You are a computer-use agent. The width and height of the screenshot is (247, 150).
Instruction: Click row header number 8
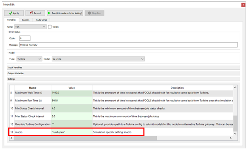tap(12, 93)
